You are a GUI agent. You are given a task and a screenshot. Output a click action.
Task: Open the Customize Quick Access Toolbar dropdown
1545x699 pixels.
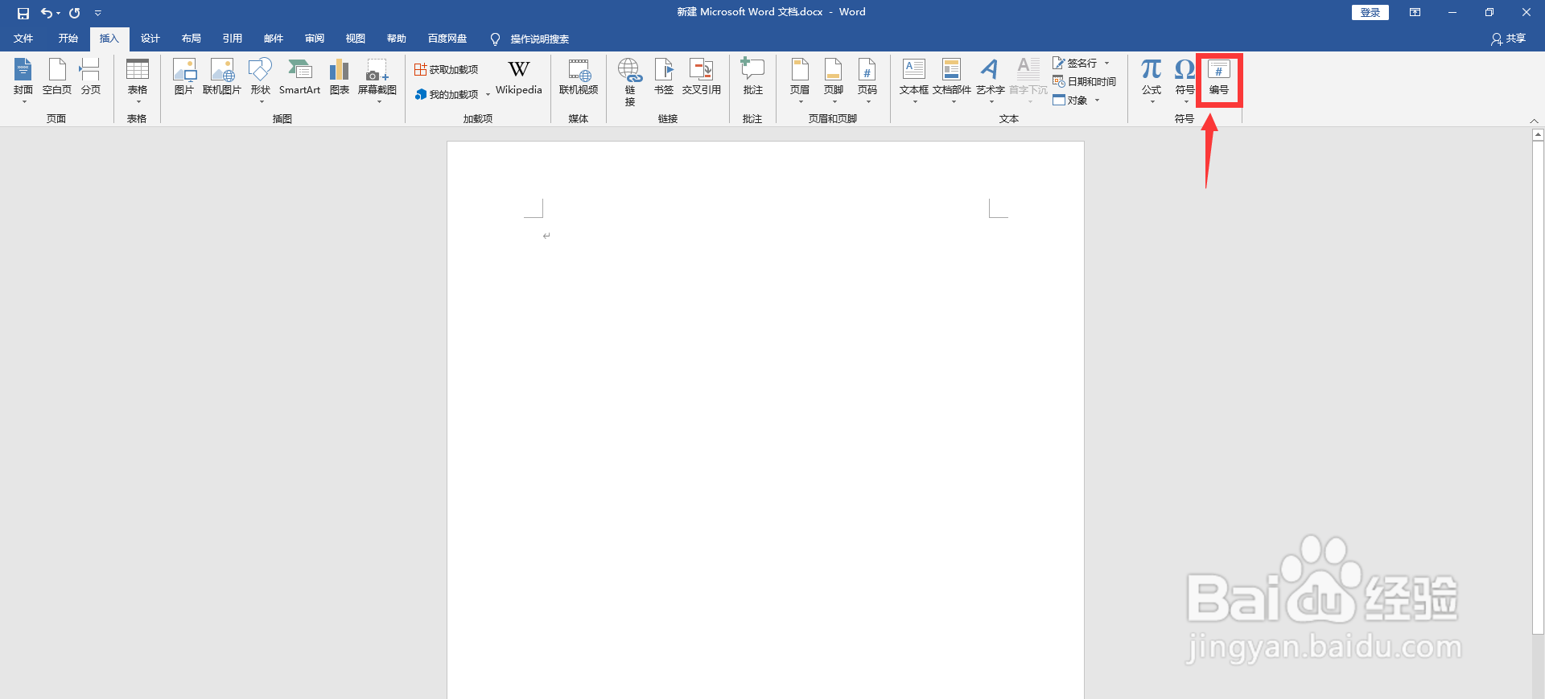tap(98, 13)
